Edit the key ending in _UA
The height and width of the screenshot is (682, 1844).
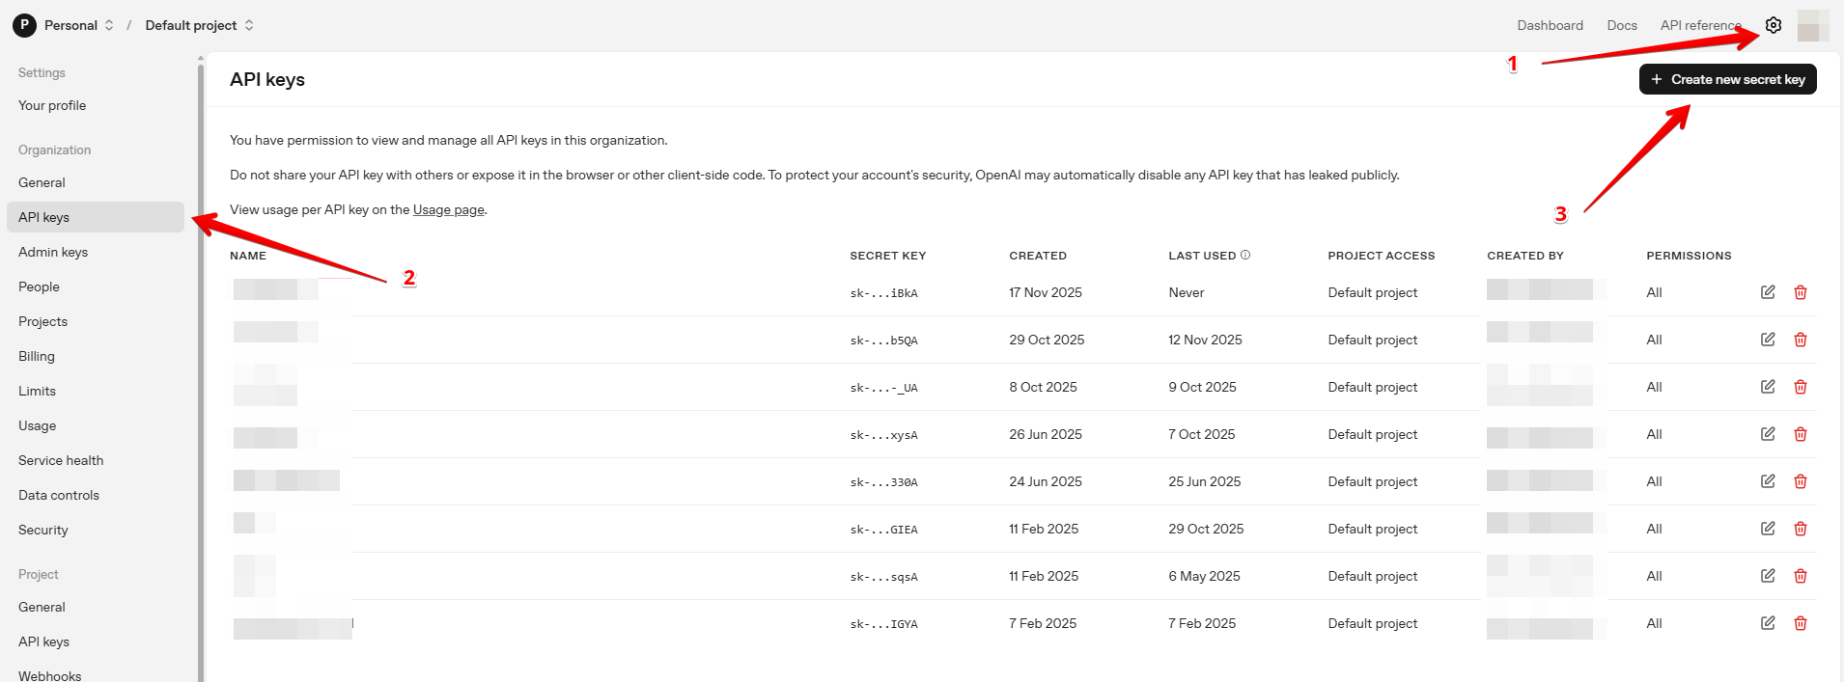[1768, 387]
